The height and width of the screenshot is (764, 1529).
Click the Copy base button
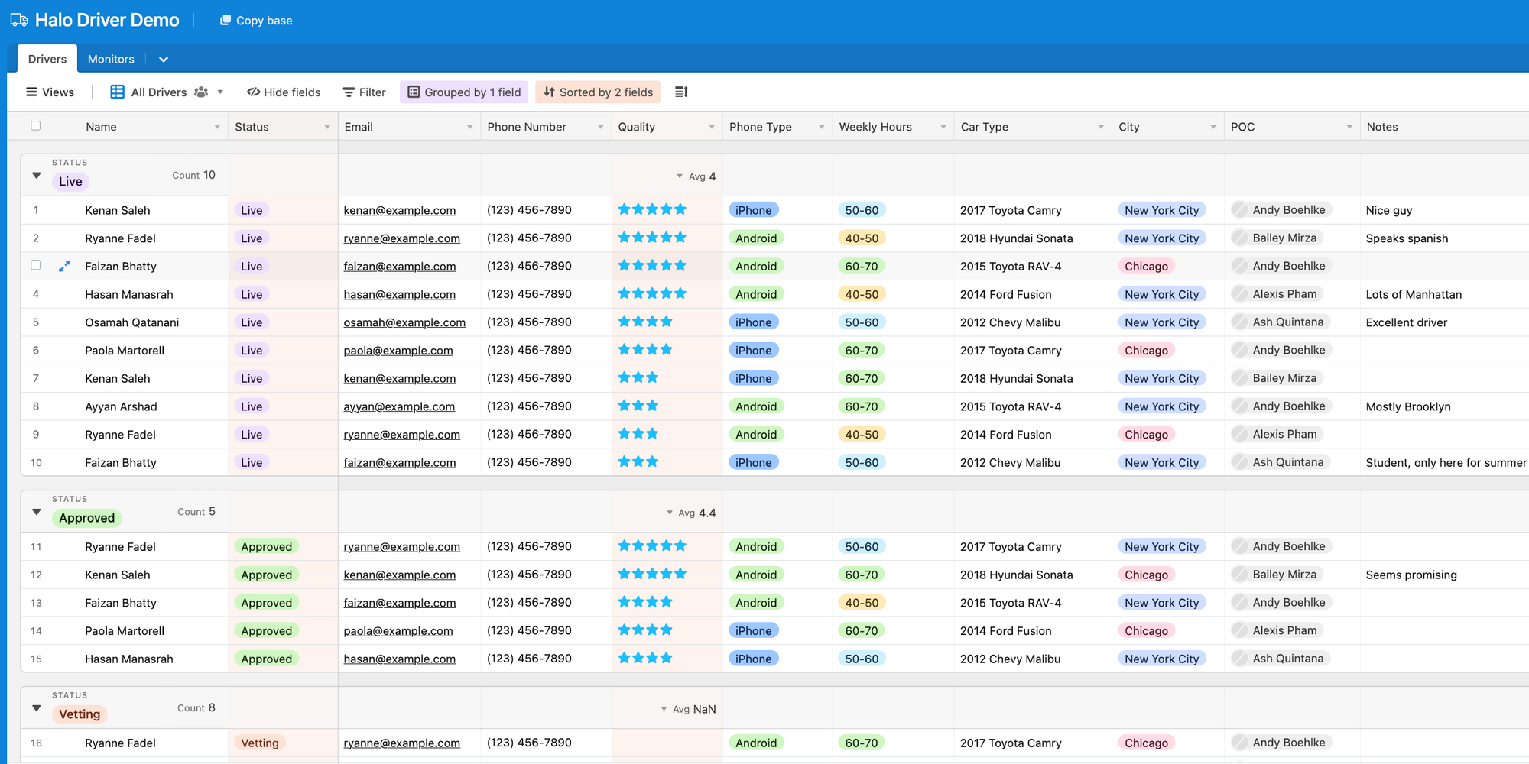coord(255,20)
